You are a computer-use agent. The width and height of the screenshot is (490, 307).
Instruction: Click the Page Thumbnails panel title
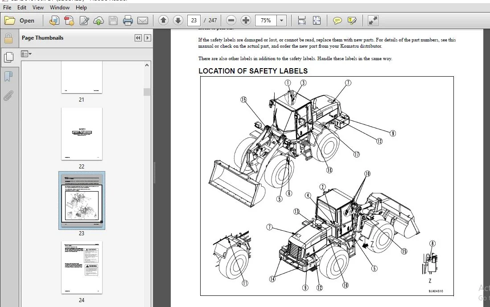(x=42, y=38)
